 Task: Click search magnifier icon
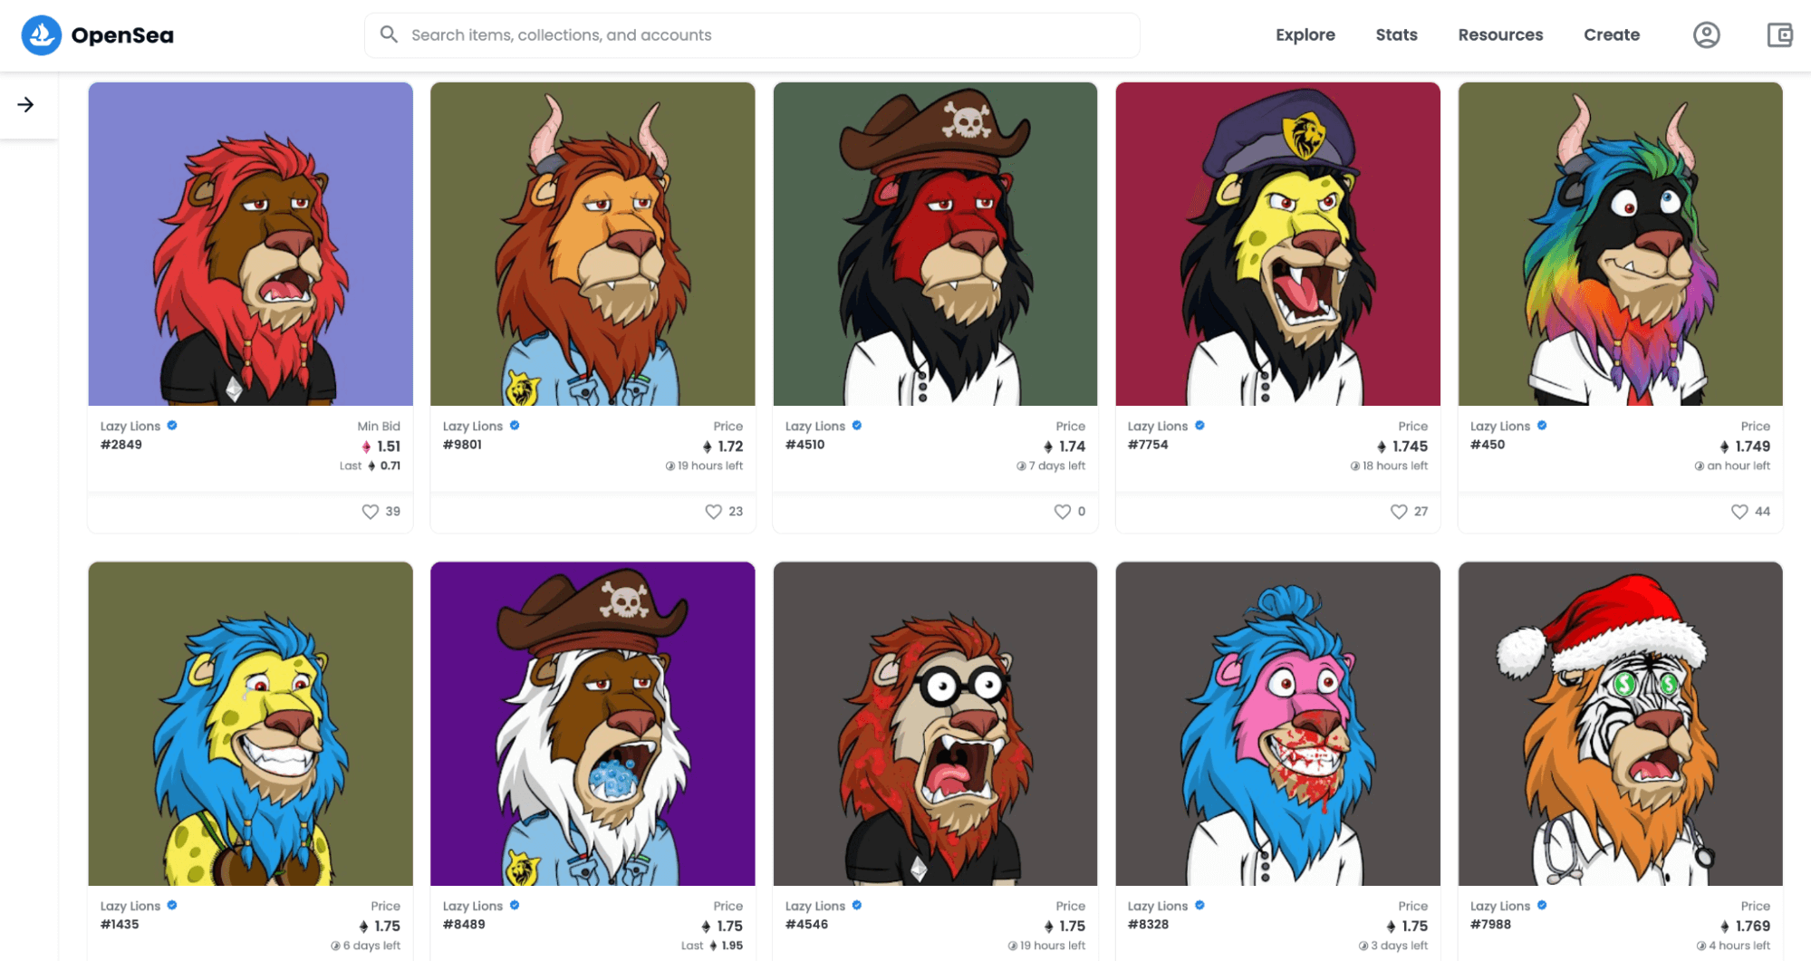point(389,34)
